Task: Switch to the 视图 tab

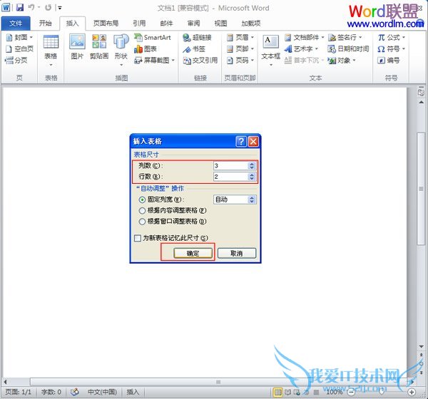Action: (x=220, y=24)
